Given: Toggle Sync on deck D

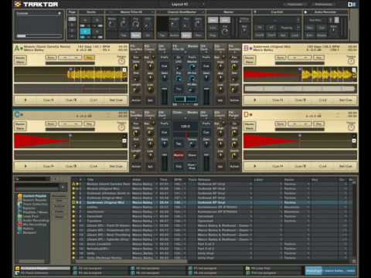Looking at the screenshot, I should coord(281,124).
